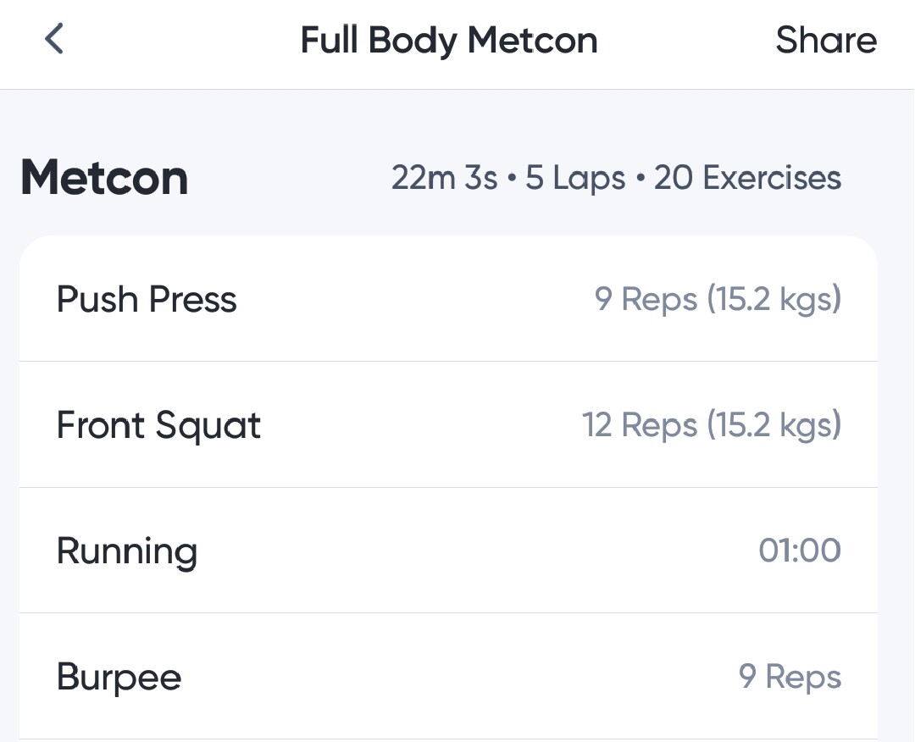Tap the Full Body Metcon title

point(449,41)
